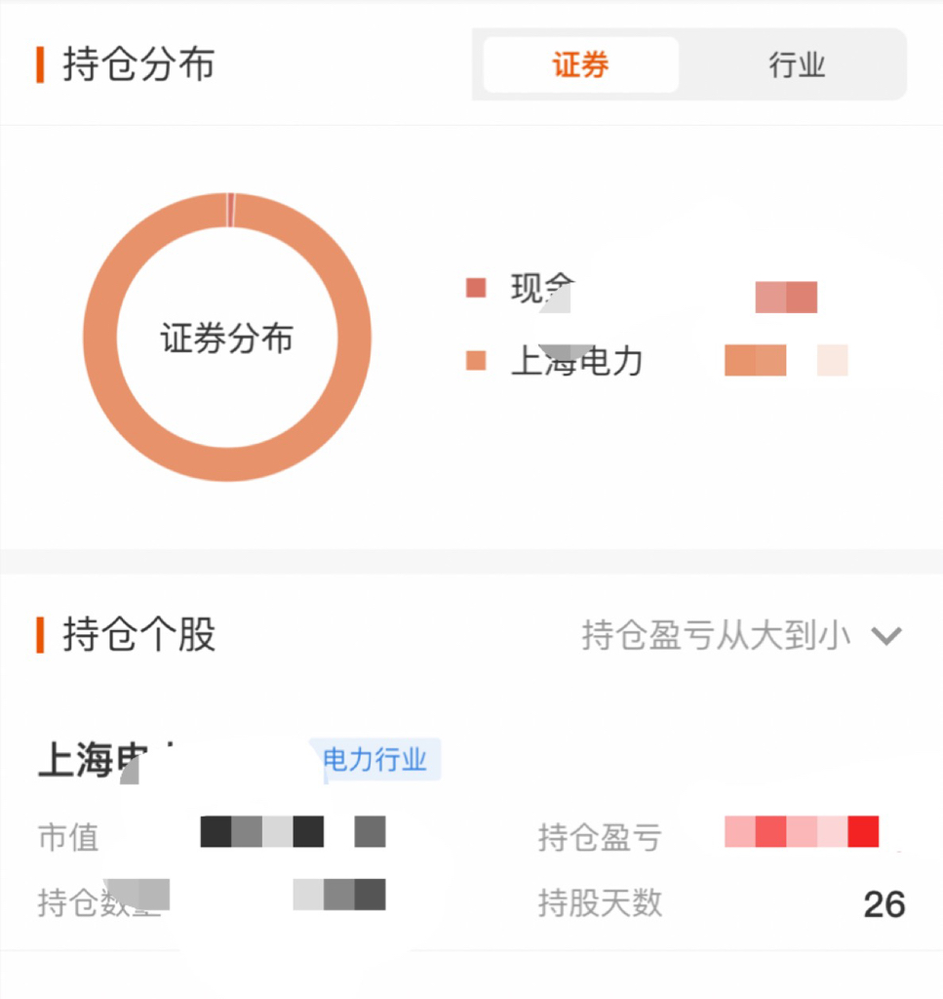Tap the 持仓盈亏 field label
The image size is (943, 999).
pyautogui.click(x=599, y=837)
